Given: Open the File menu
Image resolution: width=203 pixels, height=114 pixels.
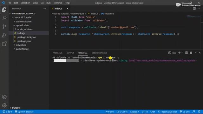Looking at the screenshot, I should coord(9,3).
